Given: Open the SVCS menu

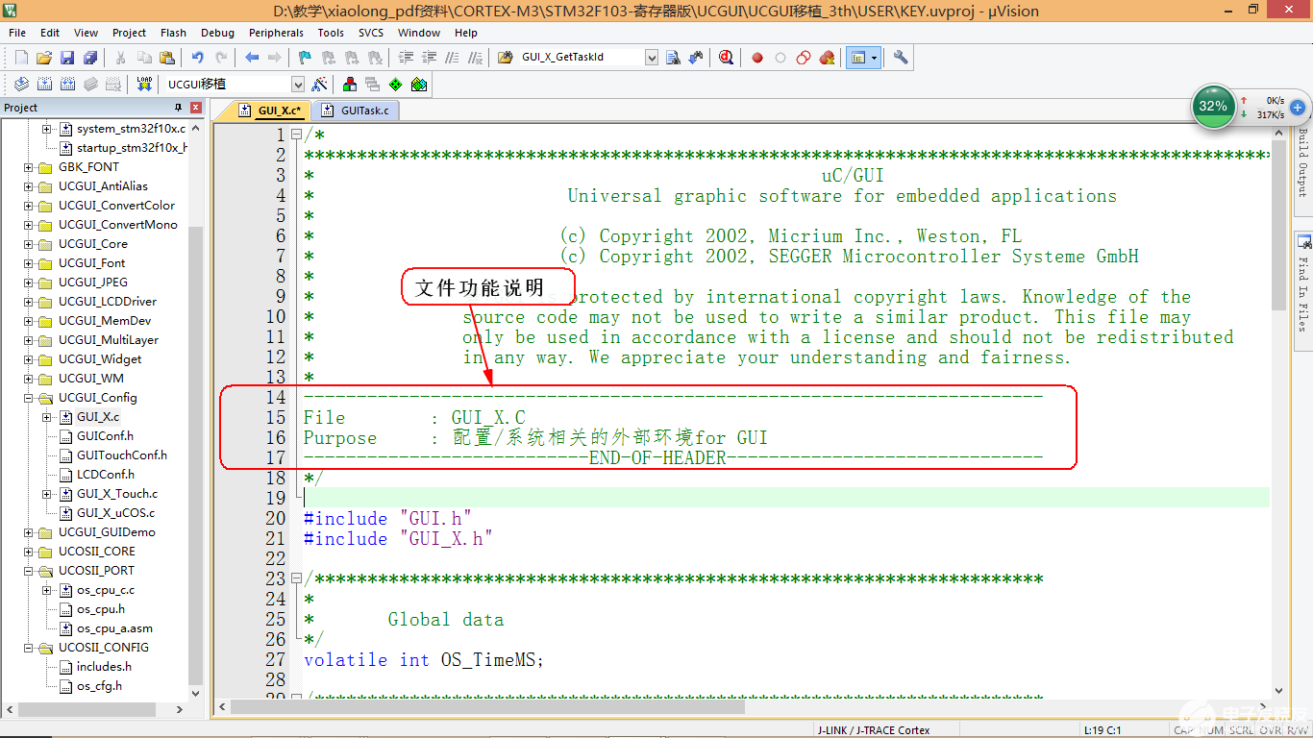Looking at the screenshot, I should click(x=371, y=33).
